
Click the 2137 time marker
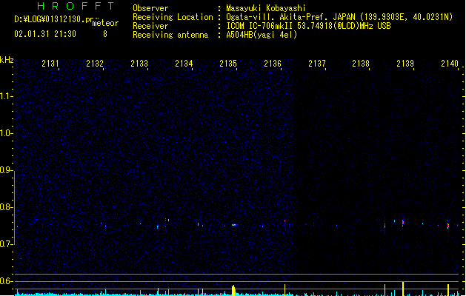coord(317,64)
